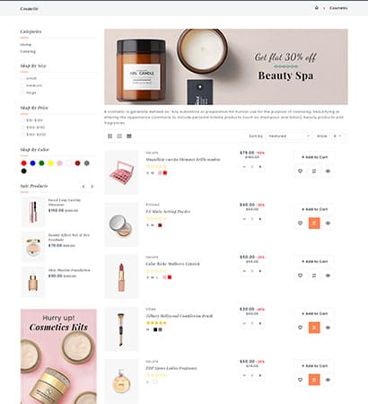
Task: Expand the Show items count dropdown
Action: point(337,136)
